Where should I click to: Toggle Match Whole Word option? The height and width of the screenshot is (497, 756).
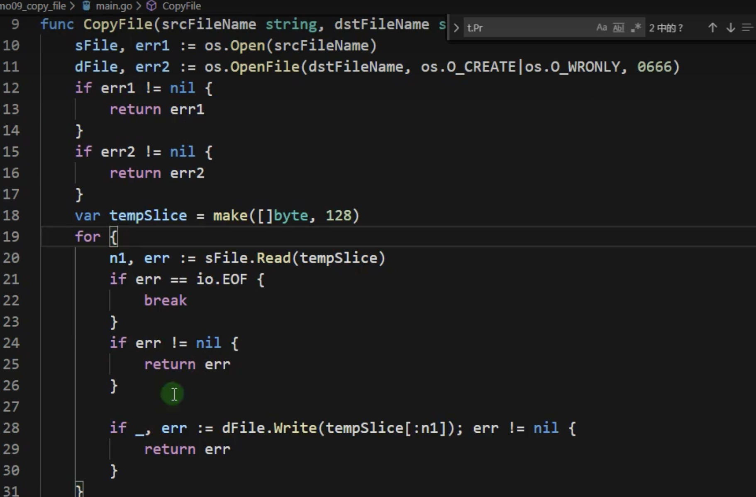618,28
